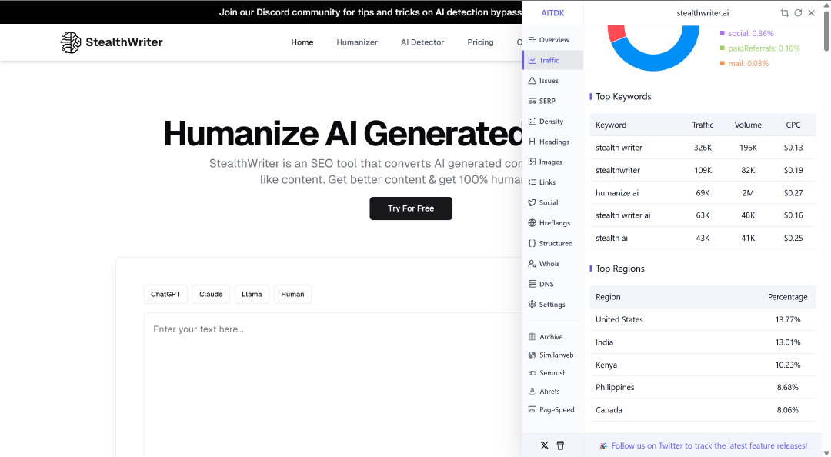Click the India region row
Screen dimensions: 831x457
703,342
